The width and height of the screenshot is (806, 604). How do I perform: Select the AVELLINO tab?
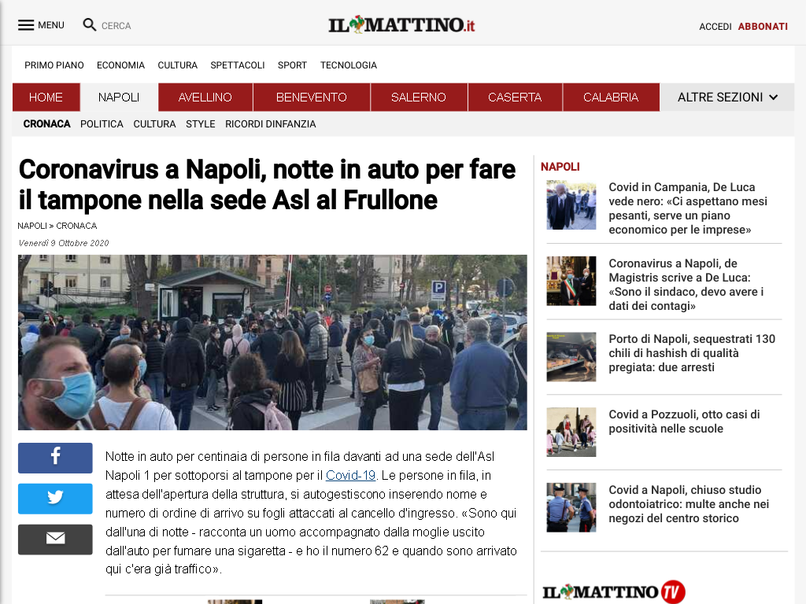[205, 97]
